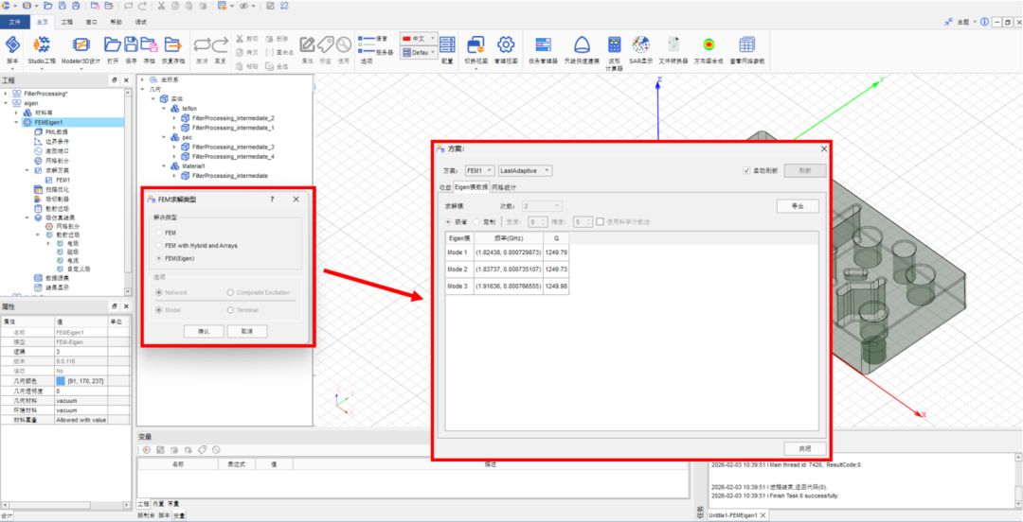
Task: Select the 网格剖分 item under FEMEigen1
Action: point(57,160)
